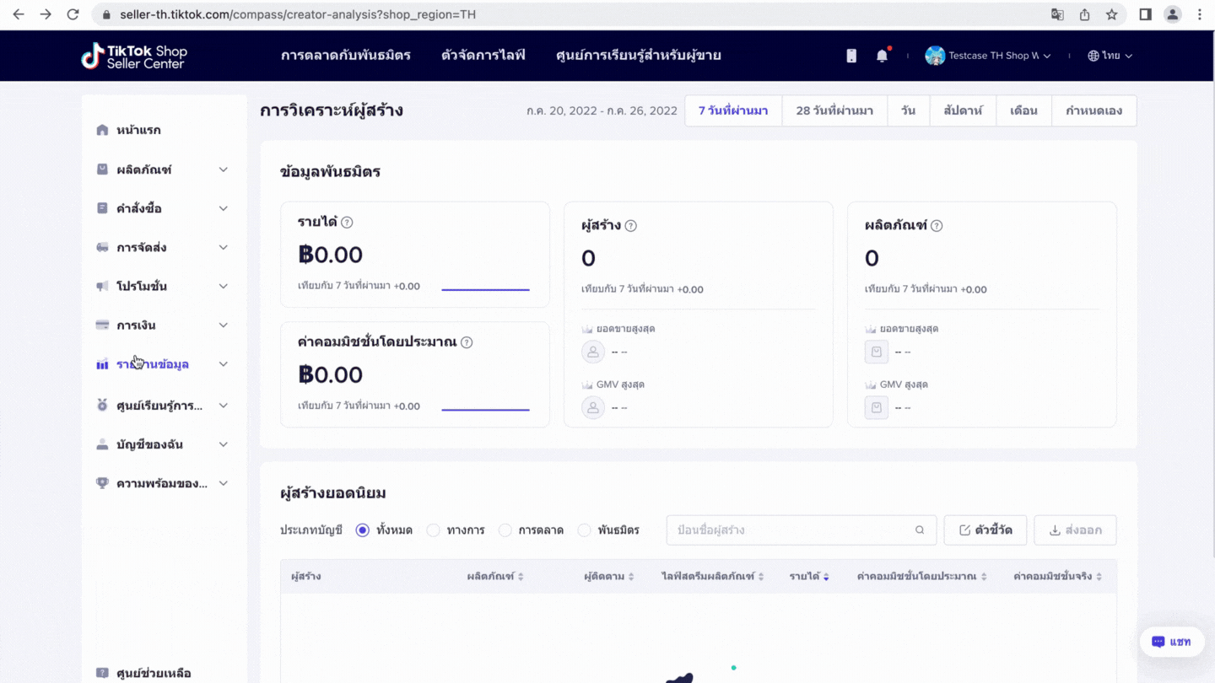Viewport: 1215px width, 683px height.
Task: Click help icon next to รายได้
Action: (347, 223)
